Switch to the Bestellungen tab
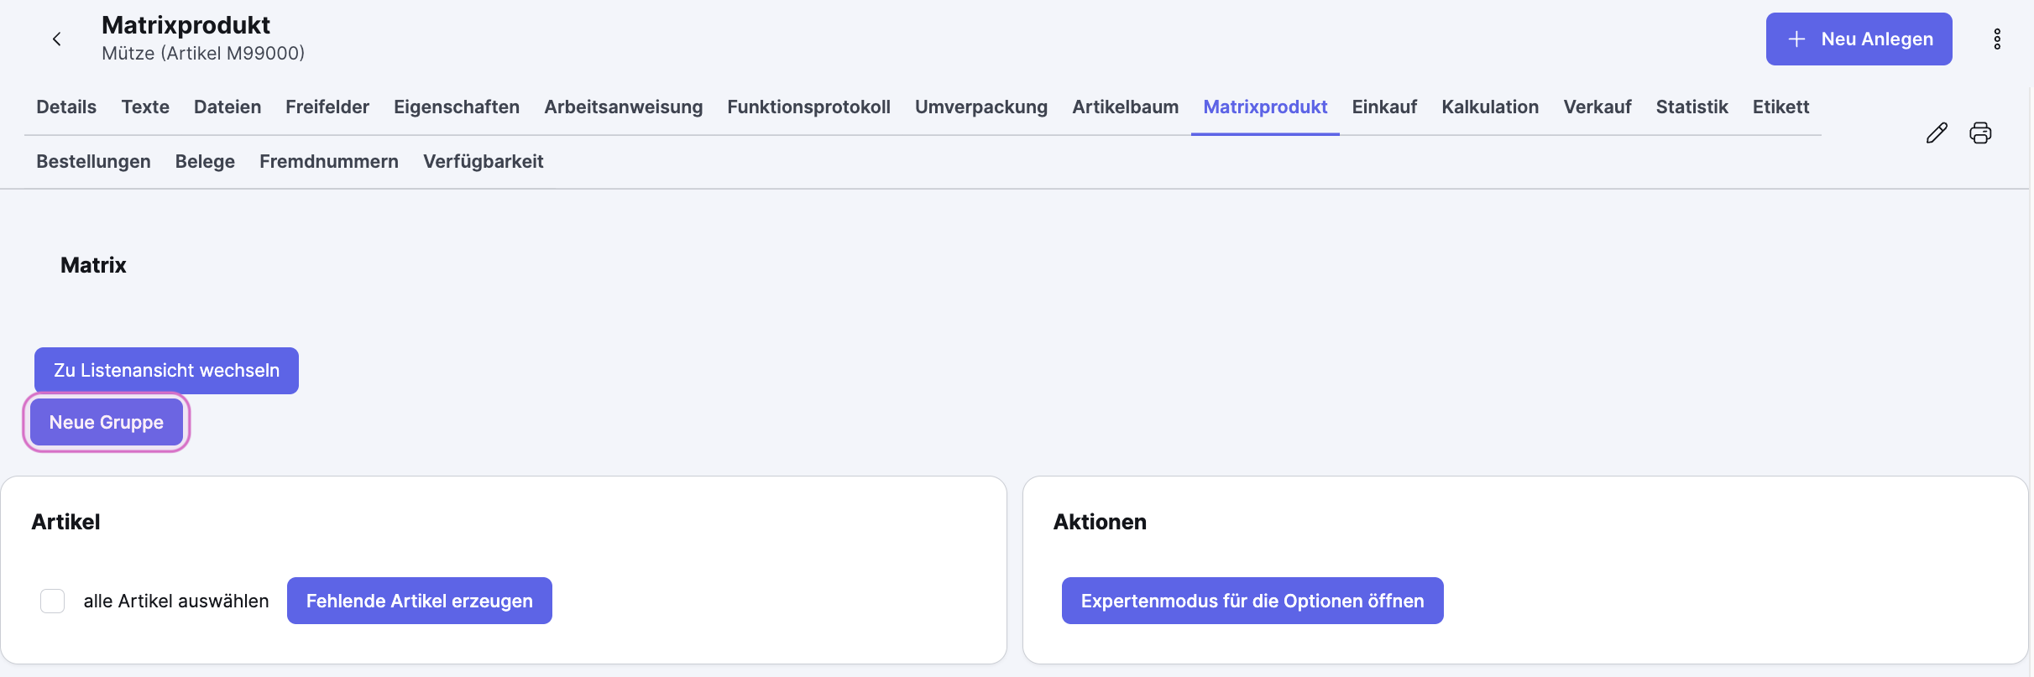The height and width of the screenshot is (677, 2034). click(92, 161)
